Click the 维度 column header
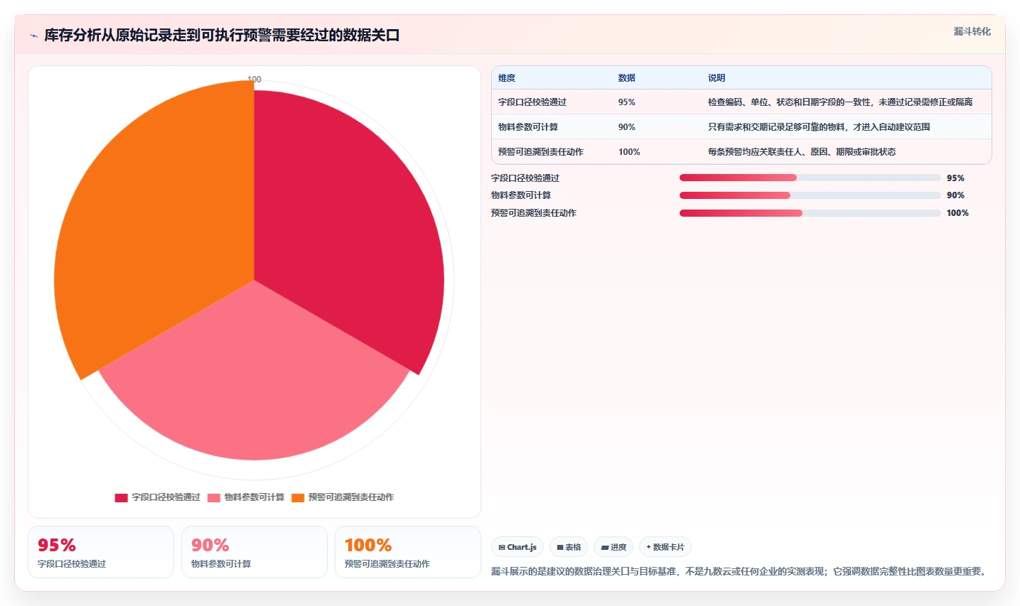This screenshot has height=606, width=1020. click(x=507, y=78)
